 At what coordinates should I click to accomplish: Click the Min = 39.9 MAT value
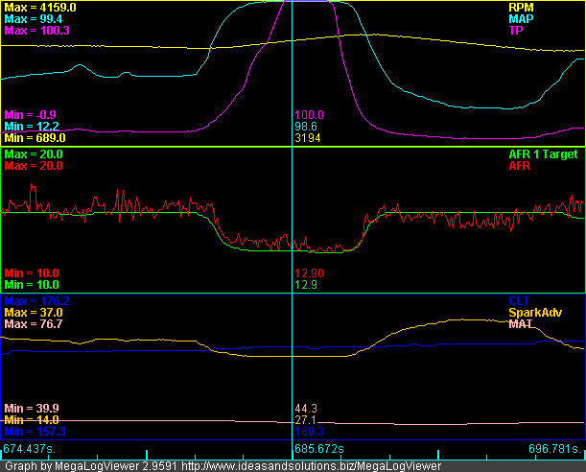coord(33,409)
